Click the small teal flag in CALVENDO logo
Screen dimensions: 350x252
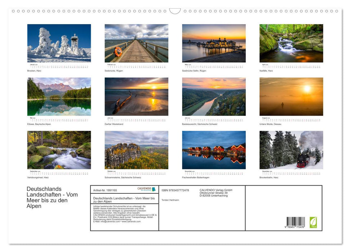[154, 189]
